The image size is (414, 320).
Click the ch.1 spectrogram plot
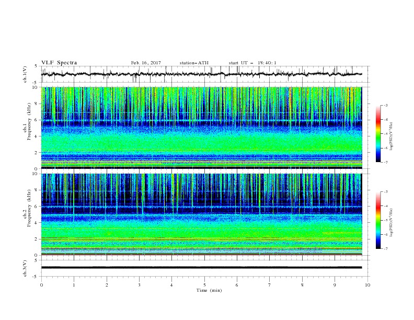[201, 128]
